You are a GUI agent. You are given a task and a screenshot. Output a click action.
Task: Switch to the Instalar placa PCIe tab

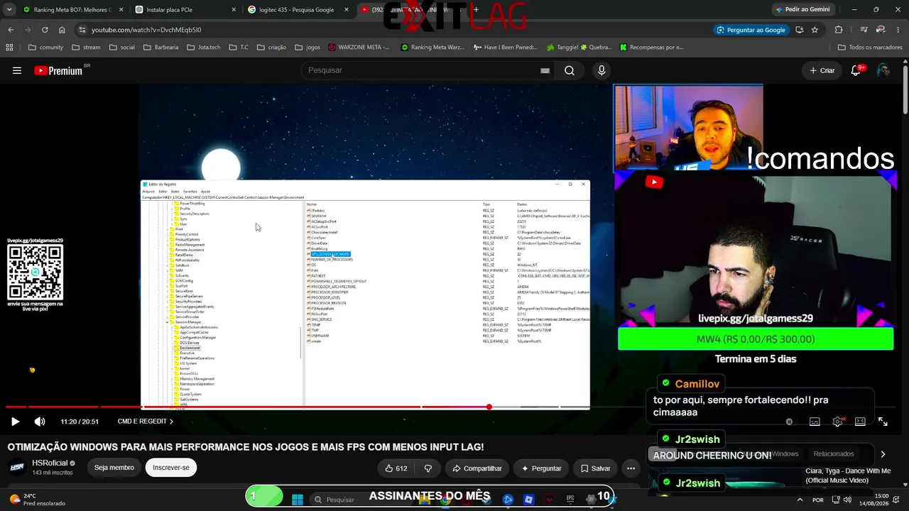pyautogui.click(x=185, y=10)
